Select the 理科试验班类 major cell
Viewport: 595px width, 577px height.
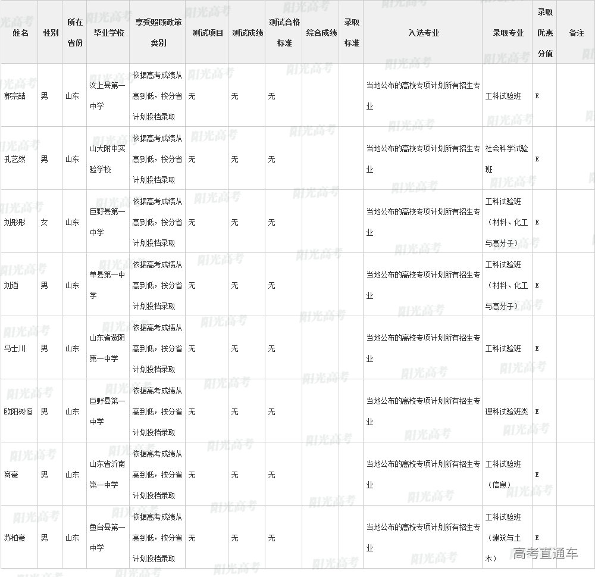click(x=506, y=411)
